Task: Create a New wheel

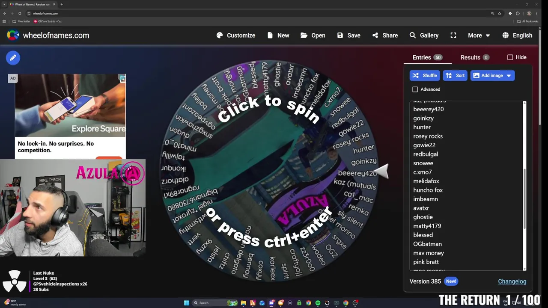Action: click(x=278, y=36)
